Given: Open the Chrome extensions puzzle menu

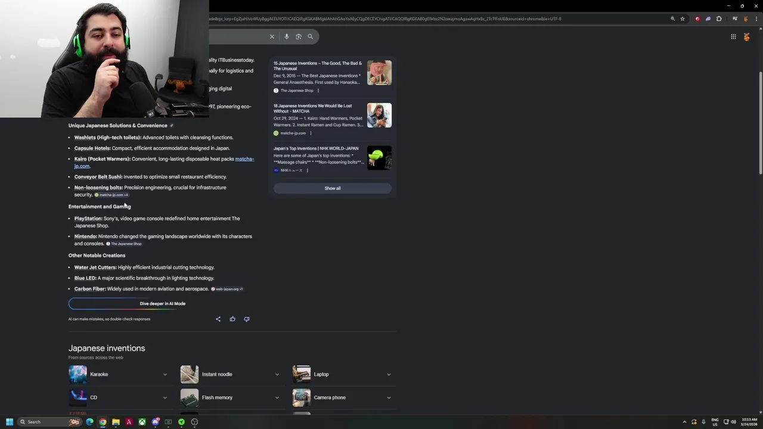Looking at the screenshot, I should click(x=719, y=18).
